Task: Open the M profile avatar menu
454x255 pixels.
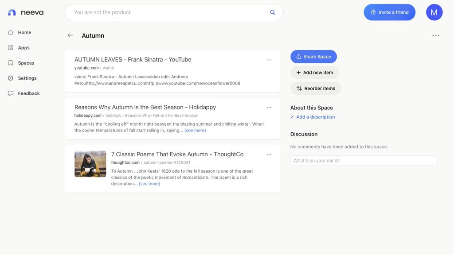Action: (x=434, y=12)
